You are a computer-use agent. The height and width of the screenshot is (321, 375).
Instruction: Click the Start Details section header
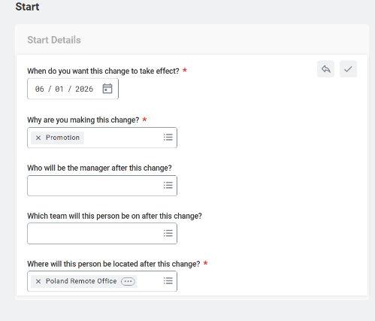(x=54, y=40)
